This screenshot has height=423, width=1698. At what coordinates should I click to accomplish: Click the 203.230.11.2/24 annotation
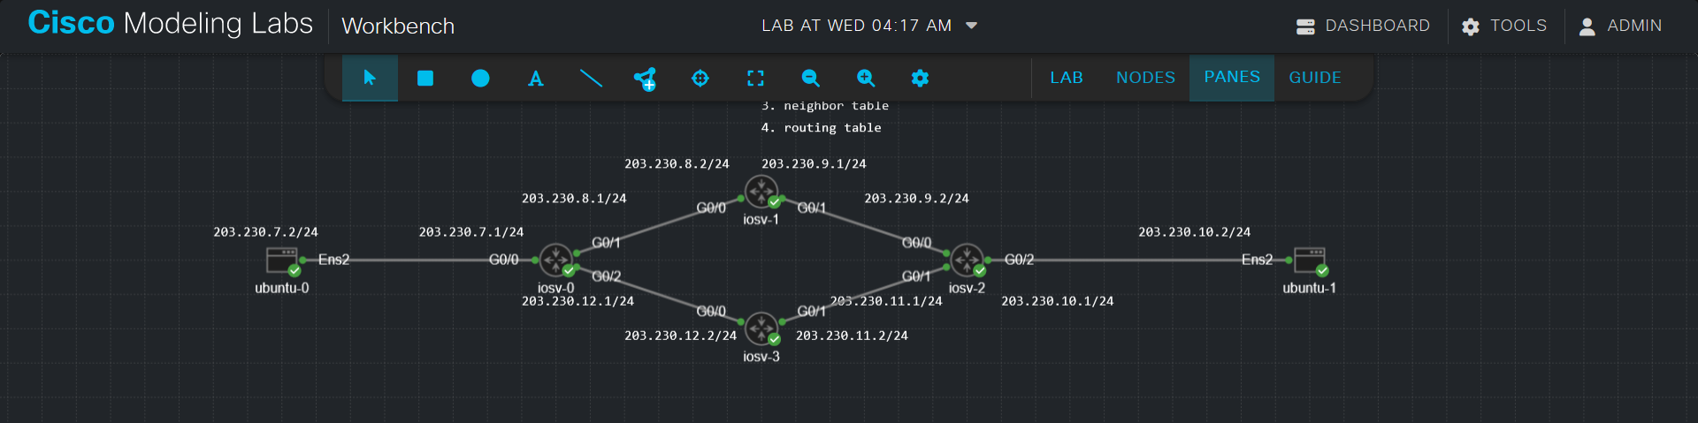click(x=852, y=336)
